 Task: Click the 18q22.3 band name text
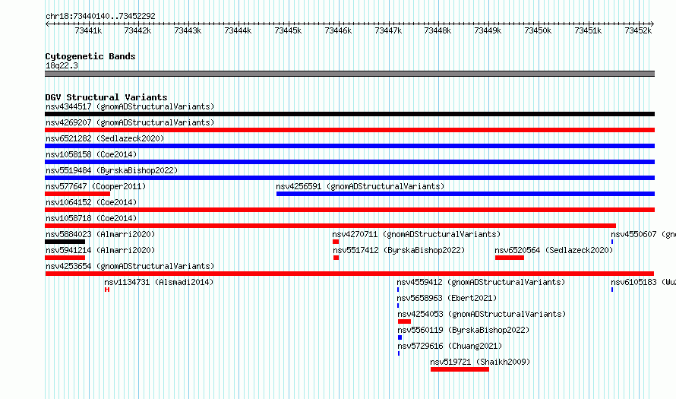[62, 65]
